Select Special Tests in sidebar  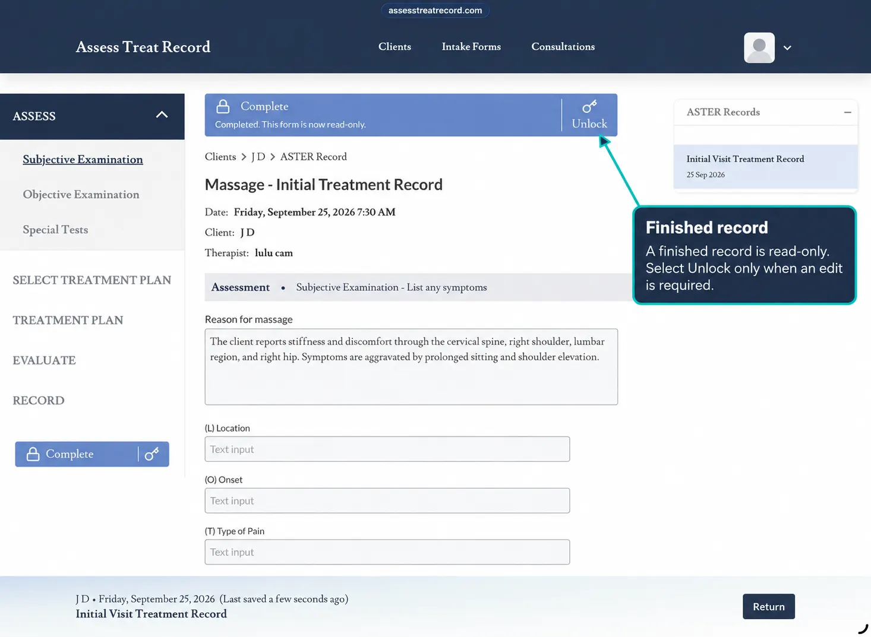coord(55,230)
